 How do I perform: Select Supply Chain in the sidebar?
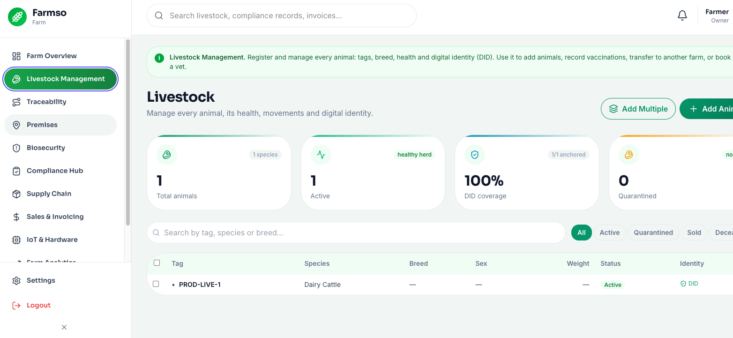pyautogui.click(x=60, y=194)
